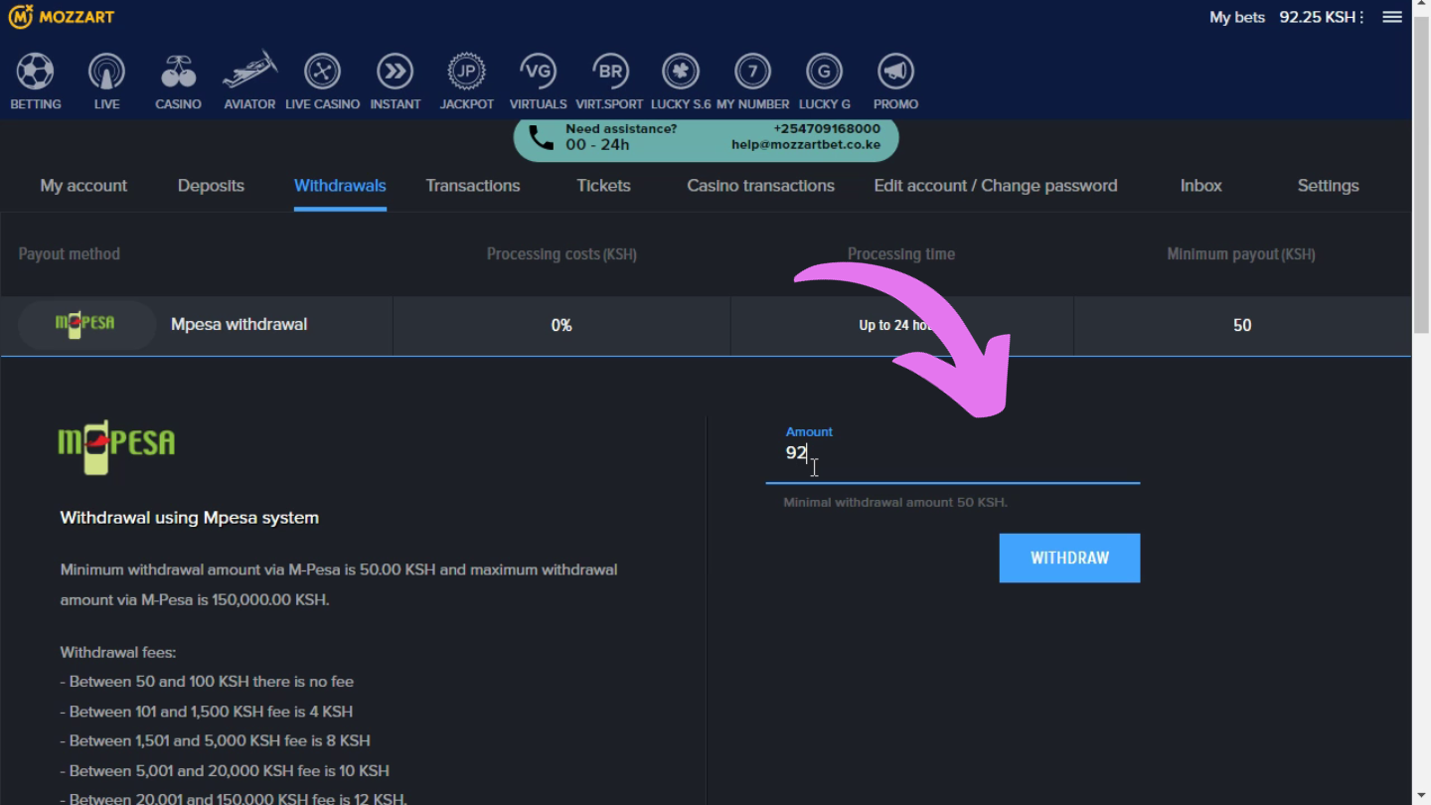Open the Instant games icon
The height and width of the screenshot is (805, 1431).
tap(396, 72)
